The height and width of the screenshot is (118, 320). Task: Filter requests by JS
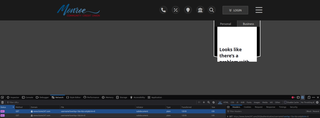(237, 102)
